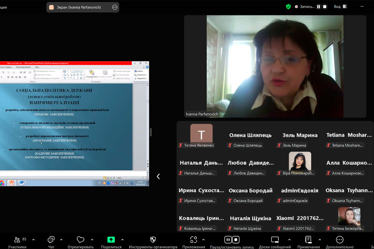
Task: Select the adminЄвдокія participant tile
Action: (x=300, y=190)
